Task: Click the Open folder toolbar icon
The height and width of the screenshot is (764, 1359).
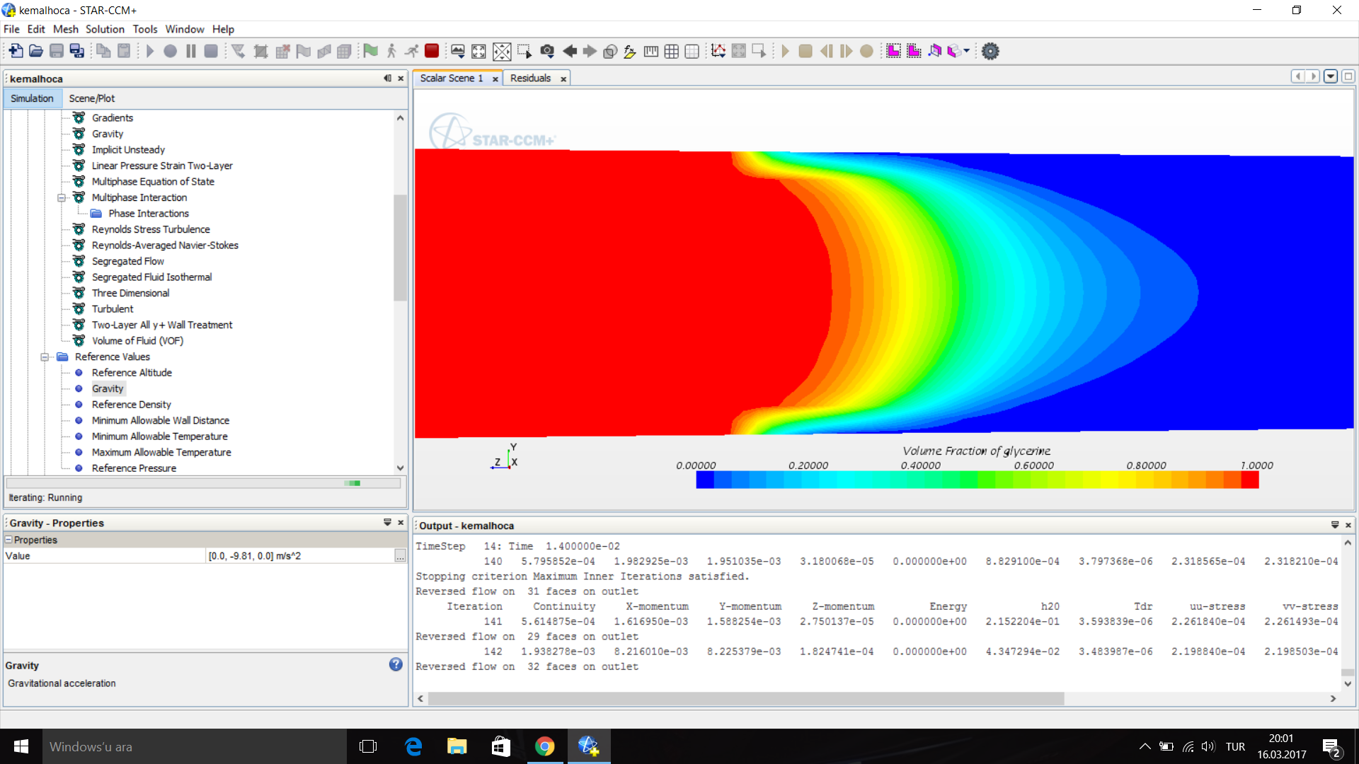Action: [x=36, y=51]
